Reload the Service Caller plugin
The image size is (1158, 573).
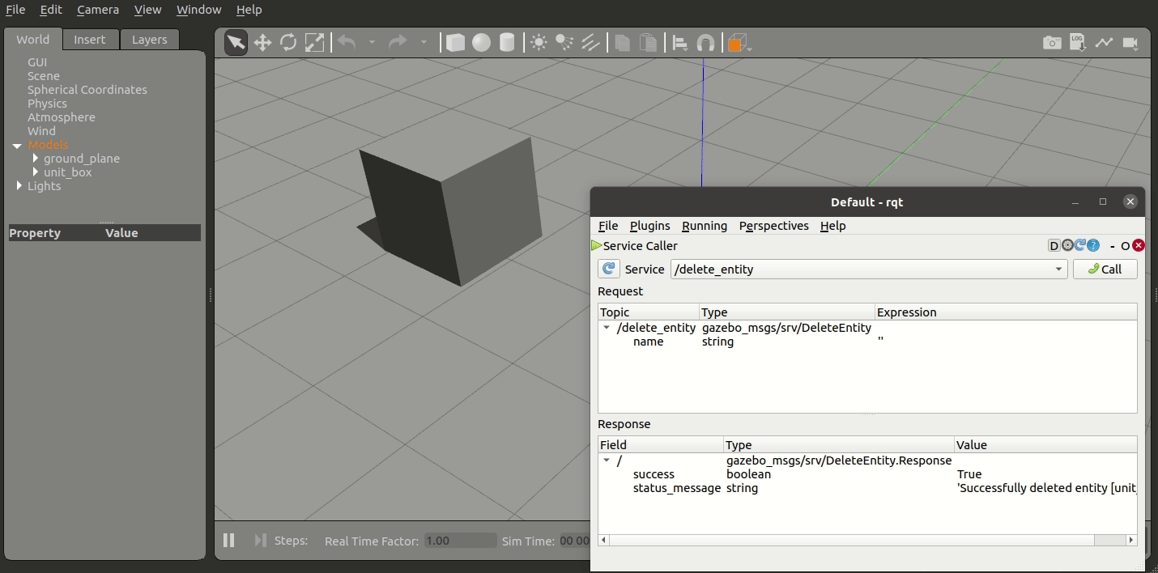coord(1079,245)
